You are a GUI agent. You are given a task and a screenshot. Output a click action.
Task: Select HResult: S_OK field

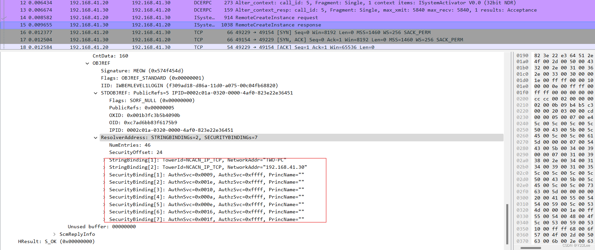coord(56,242)
